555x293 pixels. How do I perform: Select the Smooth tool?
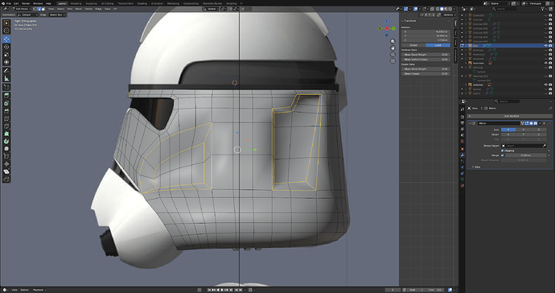[x=6, y=148]
